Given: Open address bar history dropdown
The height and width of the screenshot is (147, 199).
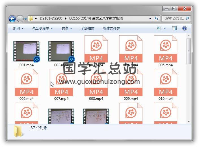Looking at the screenshot, I should pos(150,19).
